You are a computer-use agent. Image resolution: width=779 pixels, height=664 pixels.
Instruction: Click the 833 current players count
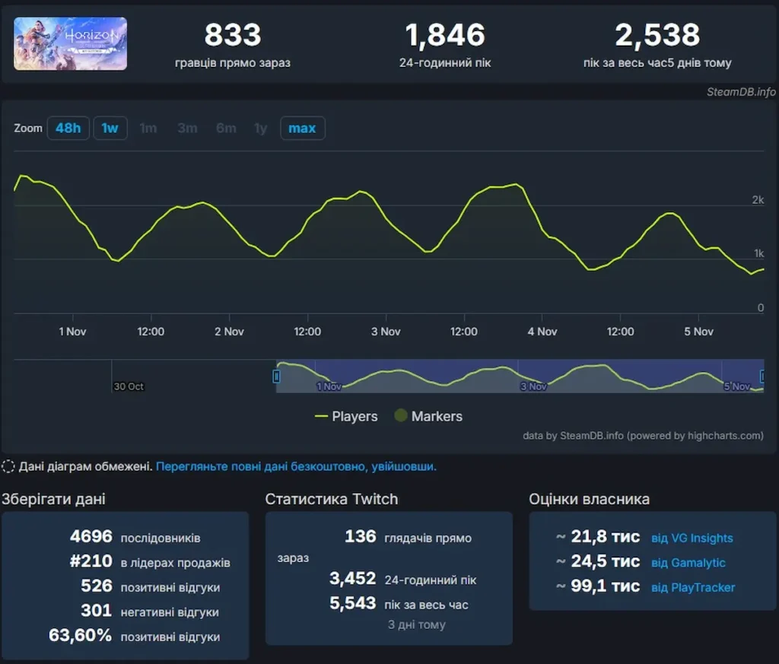pyautogui.click(x=233, y=35)
